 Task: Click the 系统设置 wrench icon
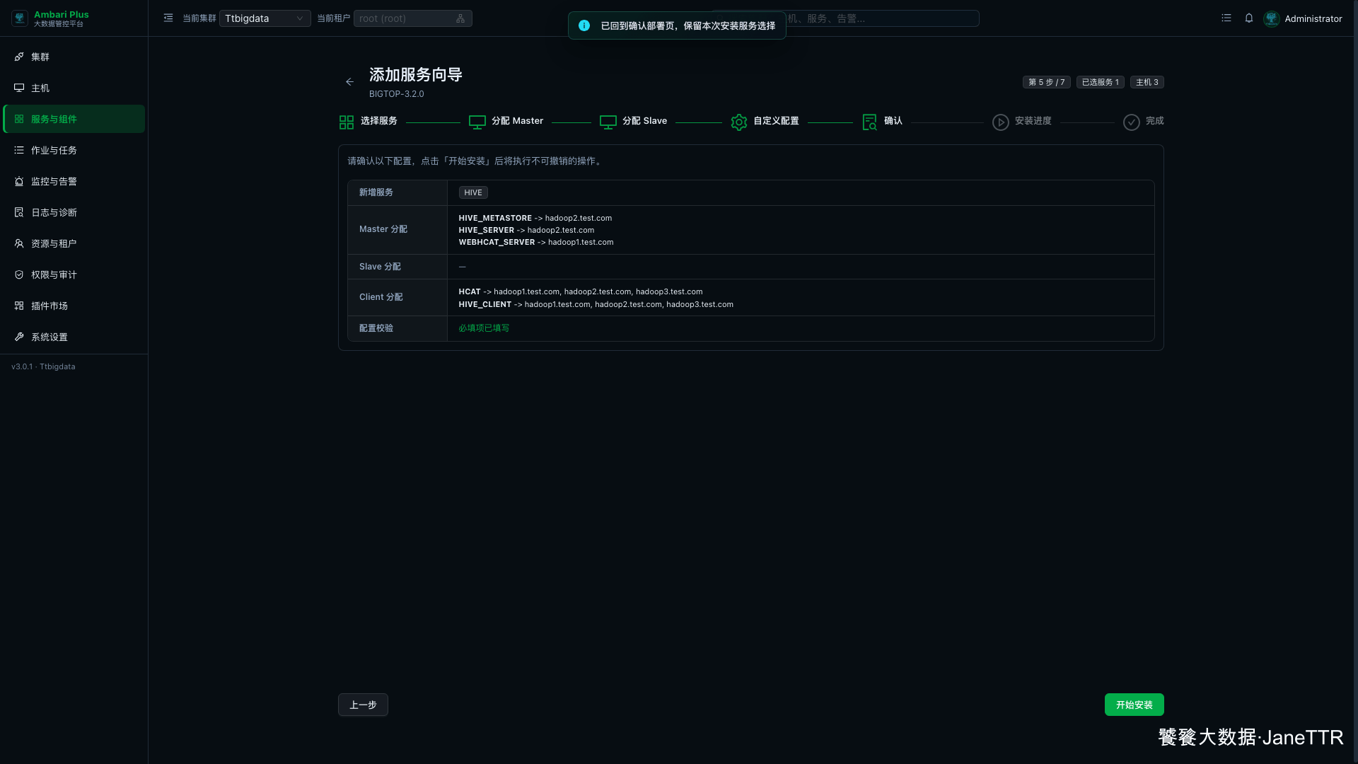(19, 337)
